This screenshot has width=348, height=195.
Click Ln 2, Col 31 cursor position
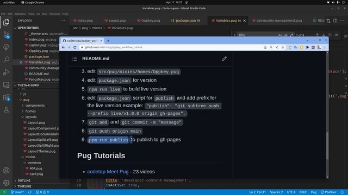click(257, 192)
